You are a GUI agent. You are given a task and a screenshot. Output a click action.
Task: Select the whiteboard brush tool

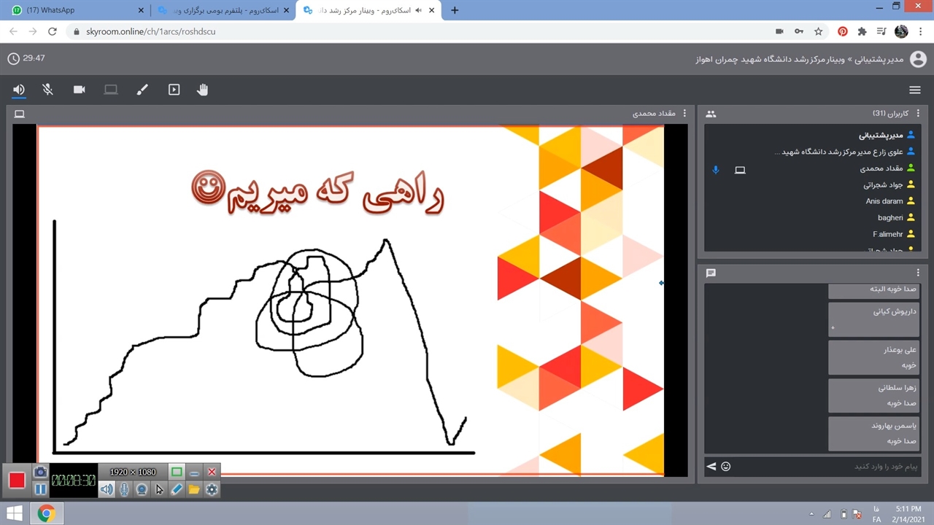(142, 90)
